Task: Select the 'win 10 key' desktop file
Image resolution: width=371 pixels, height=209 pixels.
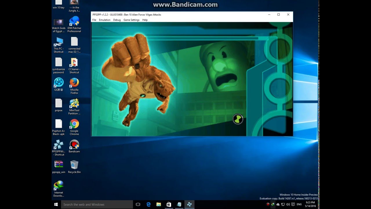Action: click(59, 5)
